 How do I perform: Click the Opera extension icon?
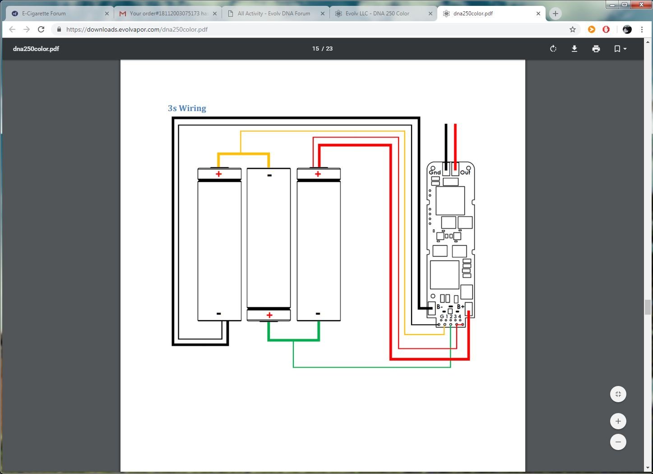(x=606, y=29)
